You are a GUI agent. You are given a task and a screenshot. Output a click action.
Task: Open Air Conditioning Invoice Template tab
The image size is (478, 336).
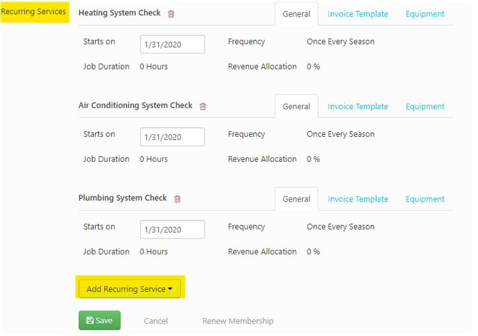(358, 106)
